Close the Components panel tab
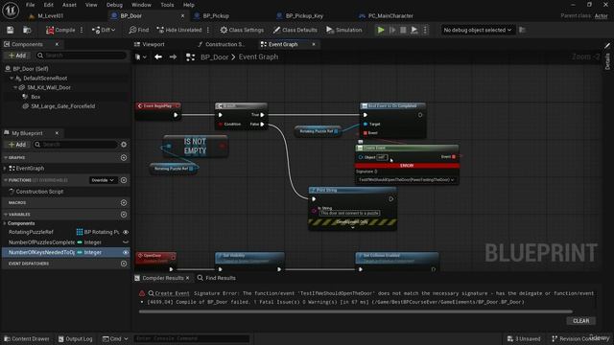Image resolution: width=614 pixels, height=345 pixels. [x=57, y=45]
